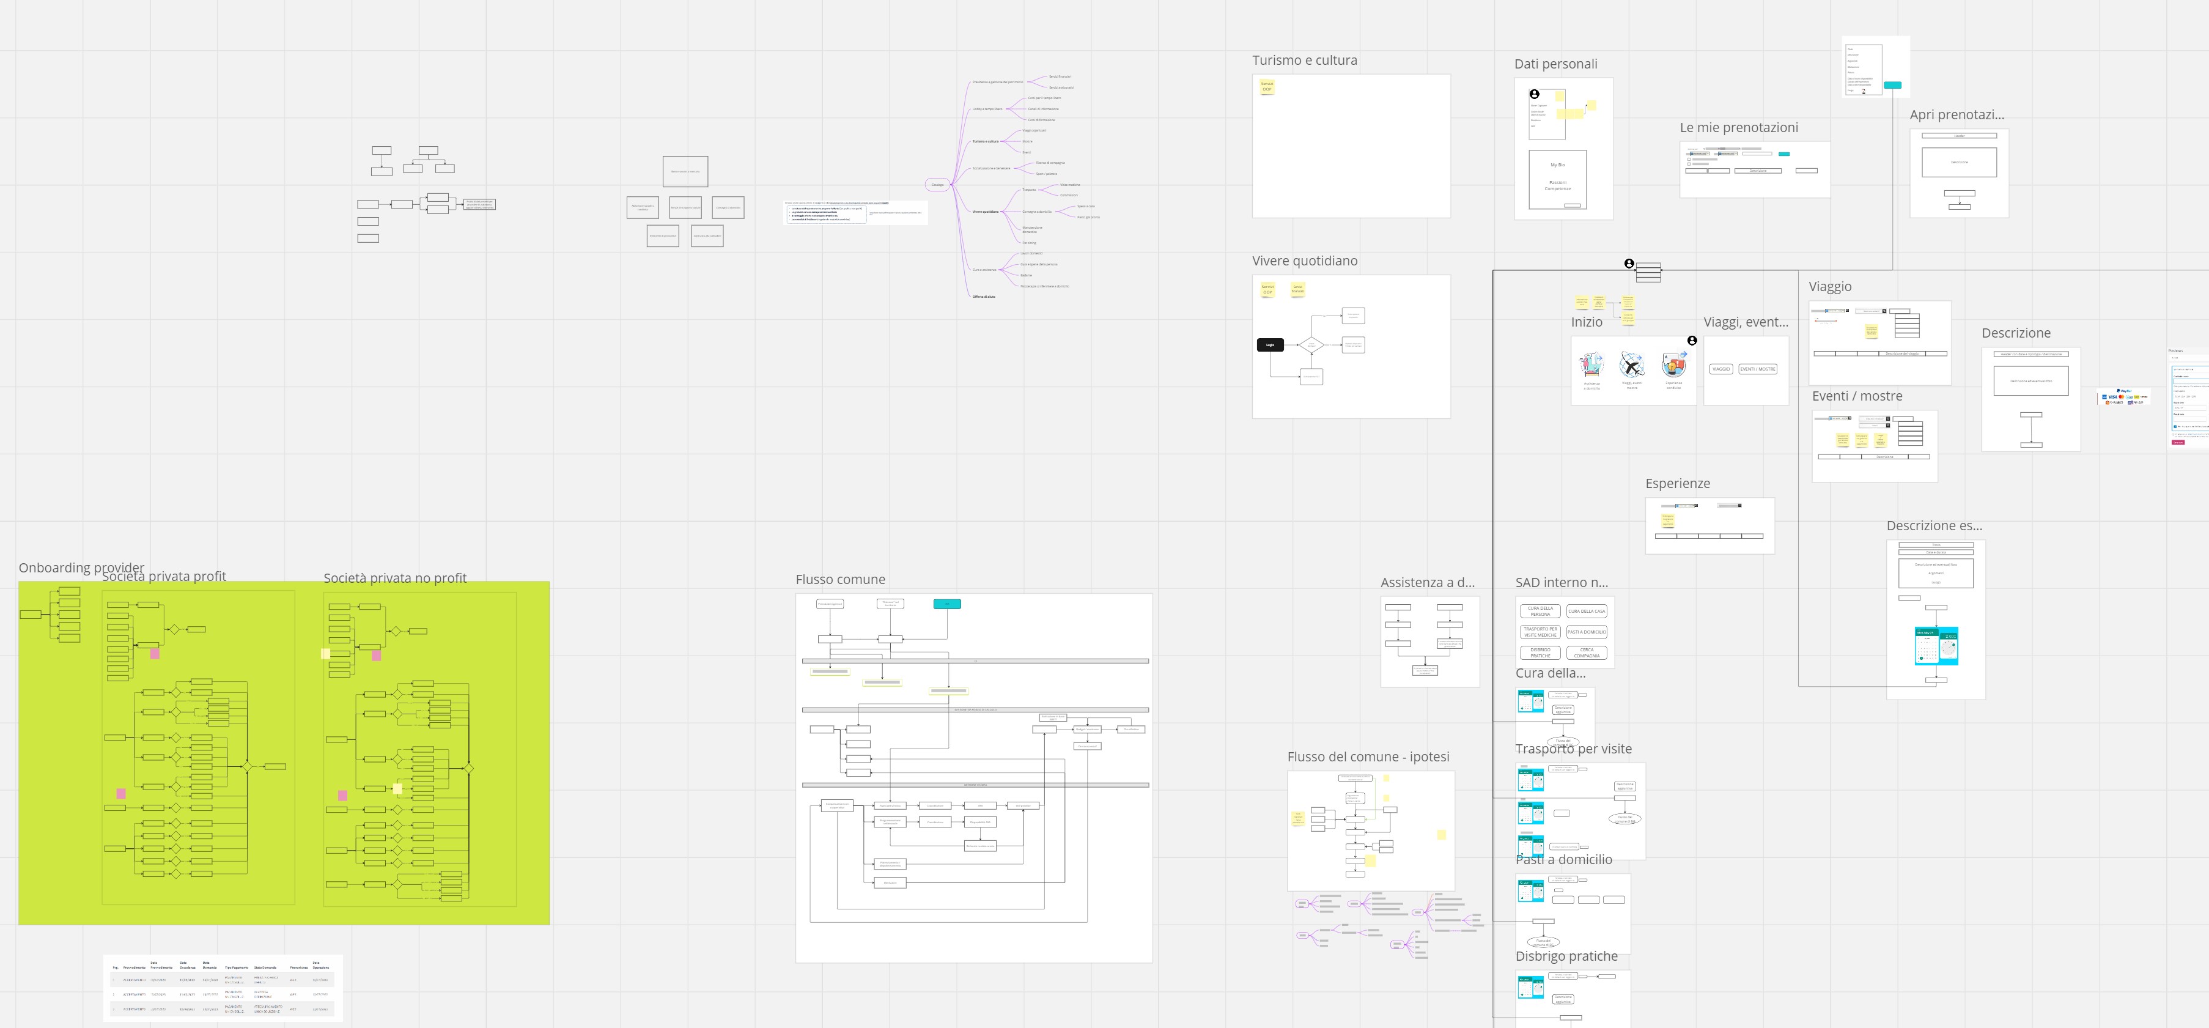Click the user avatar icon in Dati personali frame
The width and height of the screenshot is (2209, 1028).
[x=1534, y=94]
